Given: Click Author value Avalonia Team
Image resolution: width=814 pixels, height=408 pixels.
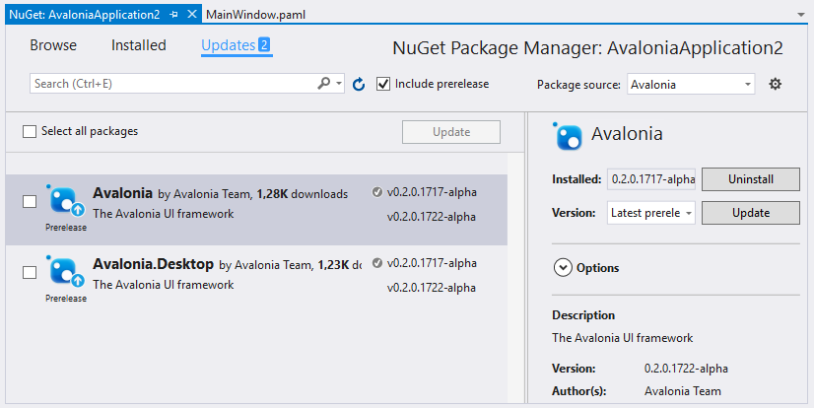Looking at the screenshot, I should (683, 391).
